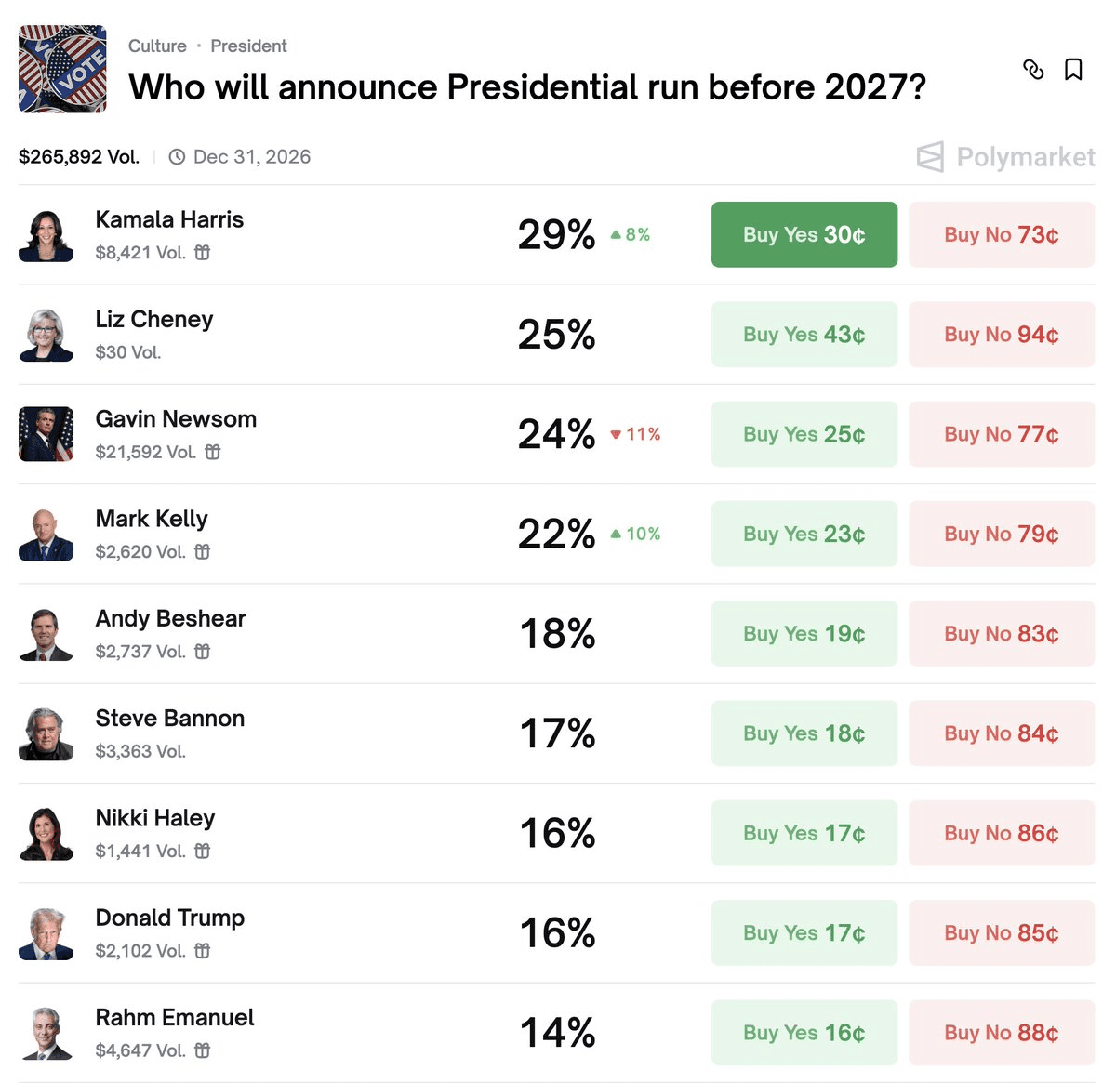The image size is (1116, 1083).
Task: Click the gift icon beside Kamala Harris volume
Action: pyautogui.click(x=202, y=252)
